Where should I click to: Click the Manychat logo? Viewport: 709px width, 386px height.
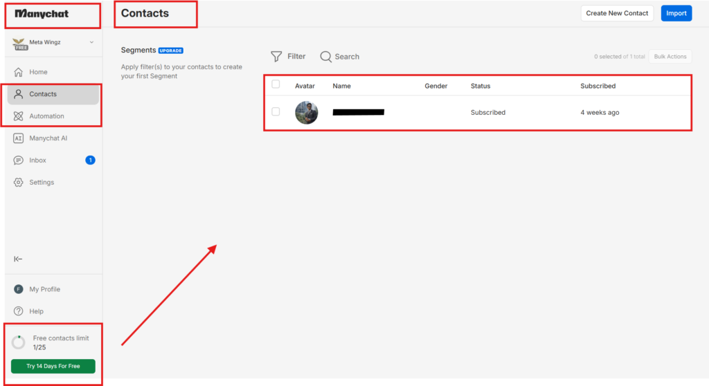[42, 14]
